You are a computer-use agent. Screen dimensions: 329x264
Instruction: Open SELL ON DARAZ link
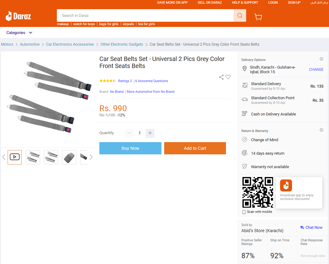click(210, 2)
